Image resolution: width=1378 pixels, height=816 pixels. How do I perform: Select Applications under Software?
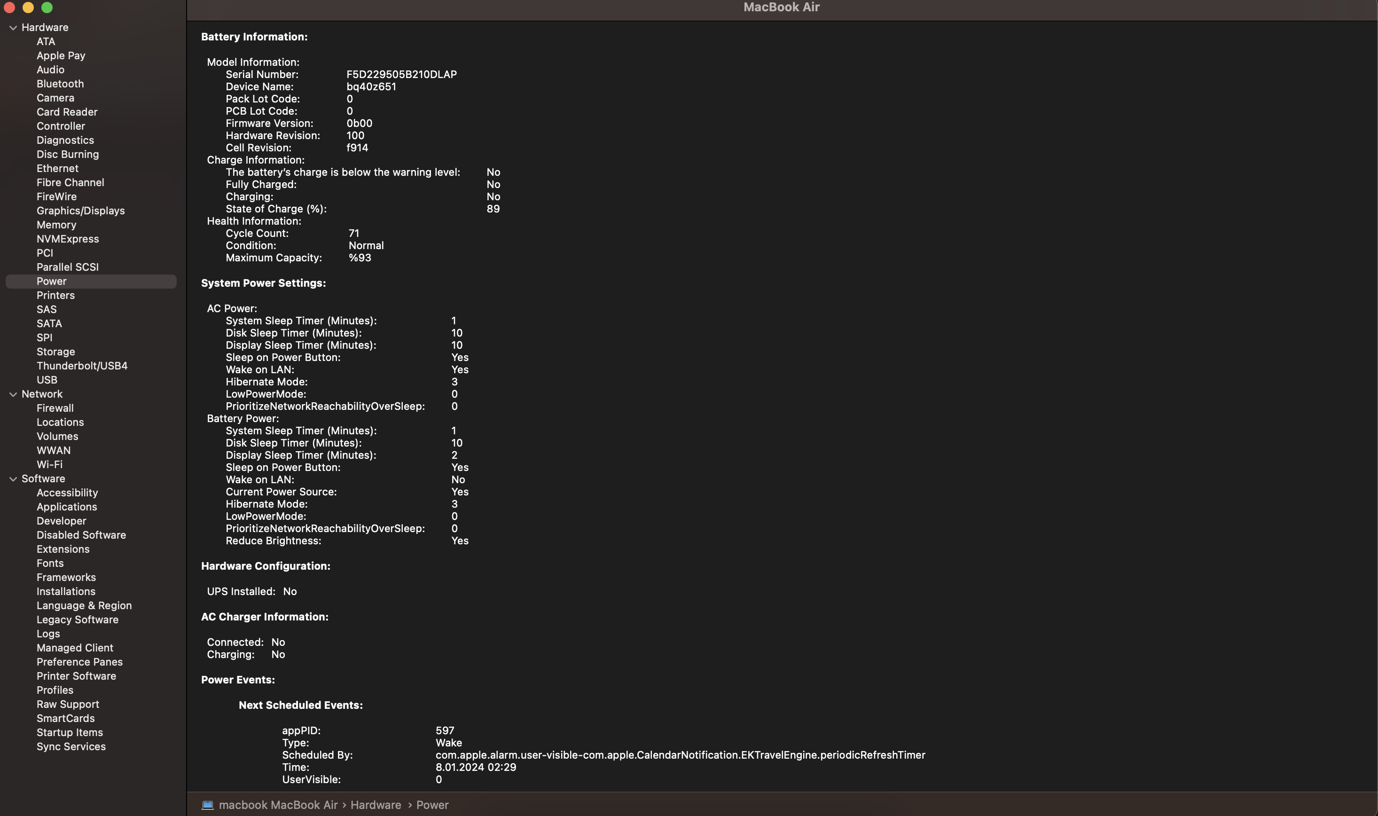[x=67, y=507]
